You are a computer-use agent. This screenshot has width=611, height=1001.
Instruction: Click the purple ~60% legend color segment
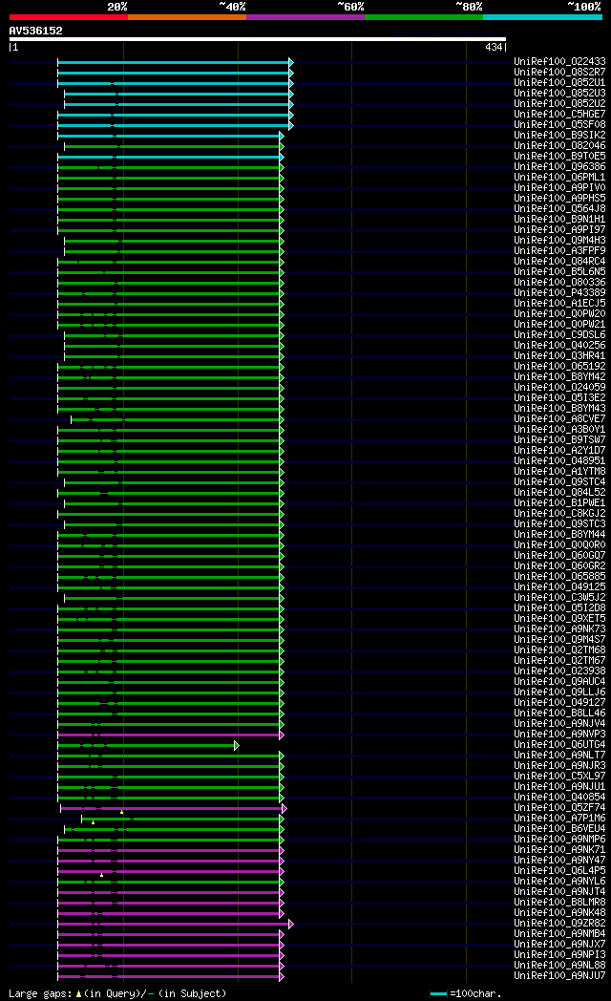click(305, 17)
